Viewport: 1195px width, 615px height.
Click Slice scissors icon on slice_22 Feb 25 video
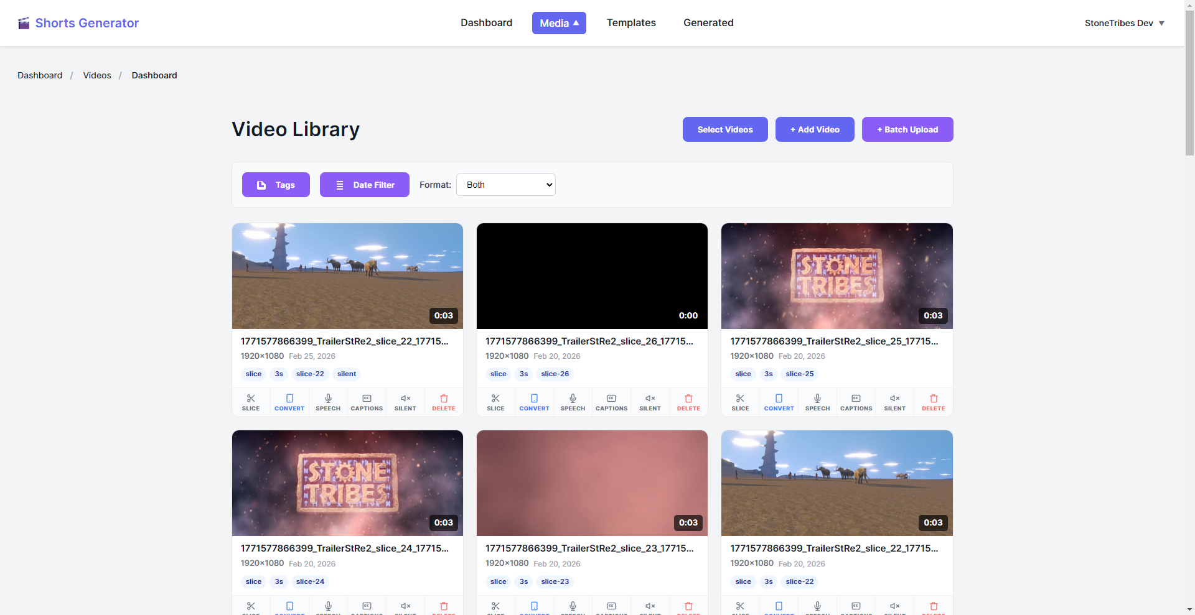(x=251, y=402)
